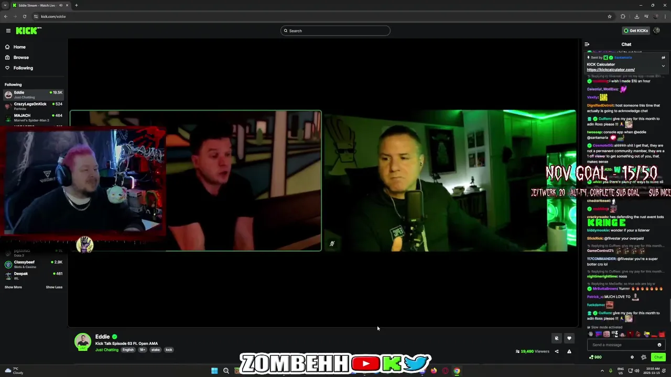Click the kick.com/eddie address bar
Screen dimensions: 671x377
53,16
